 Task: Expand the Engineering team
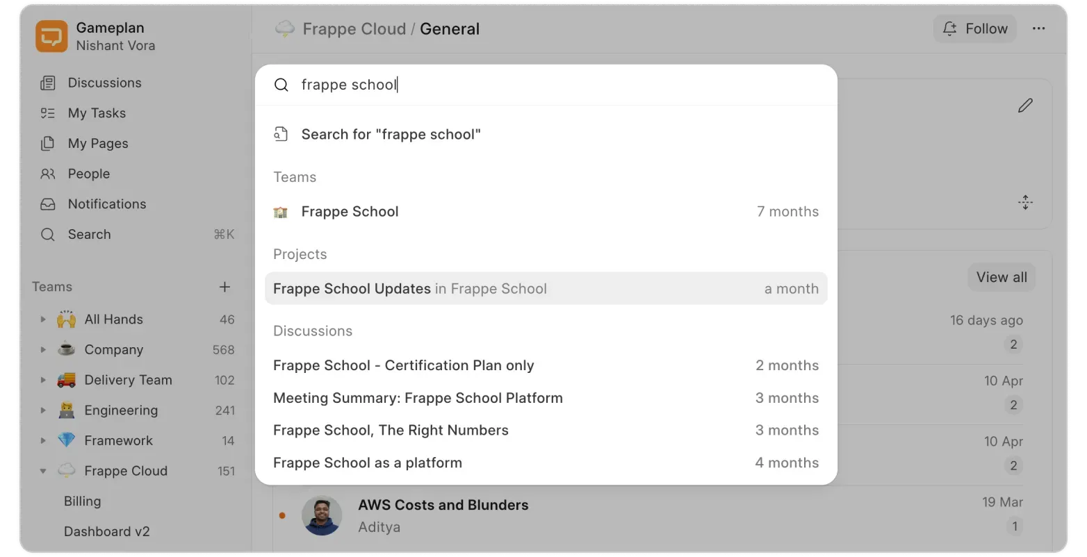point(42,410)
